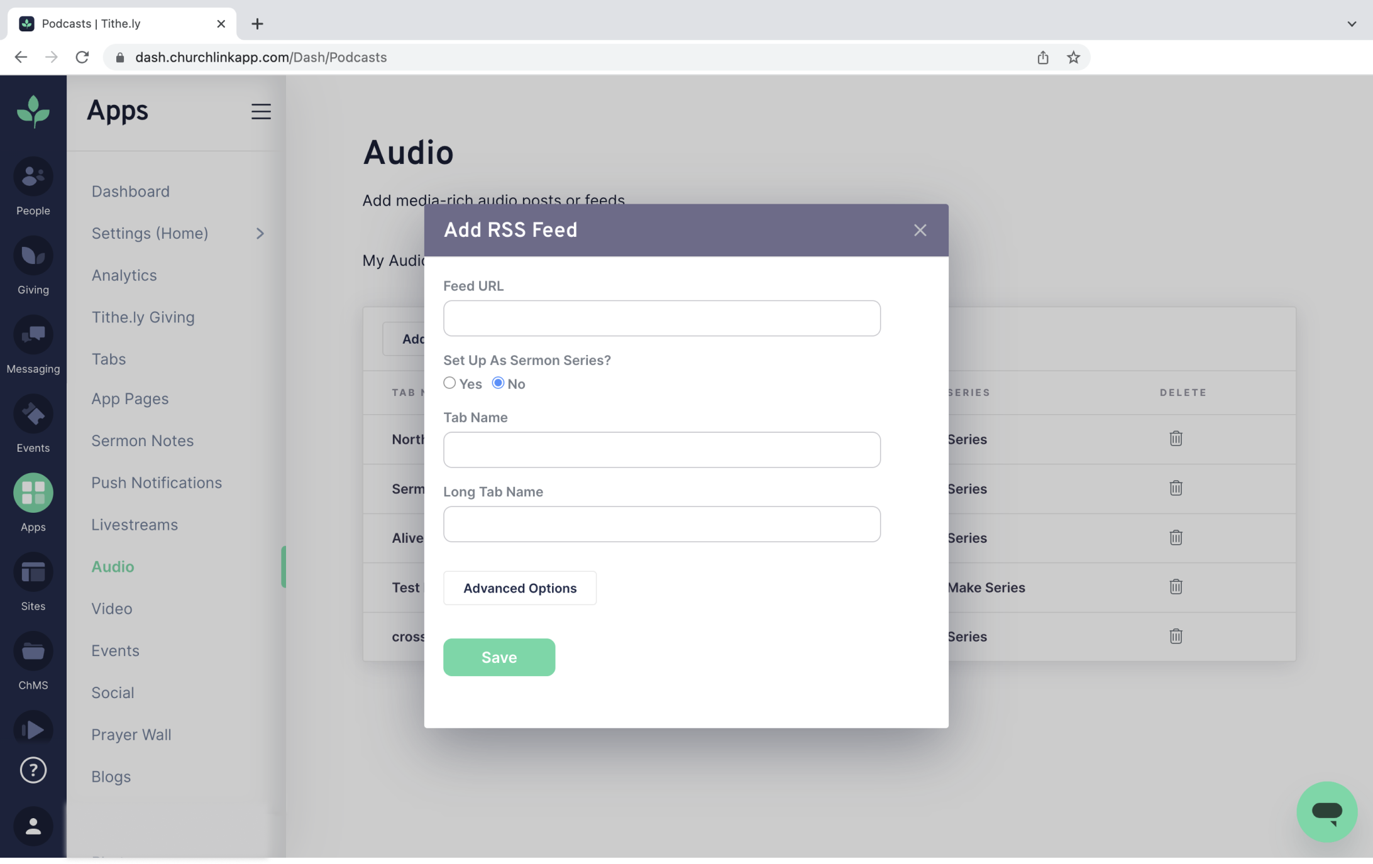Click the Events ticket icon in rail
The height and width of the screenshot is (864, 1373).
pyautogui.click(x=33, y=414)
